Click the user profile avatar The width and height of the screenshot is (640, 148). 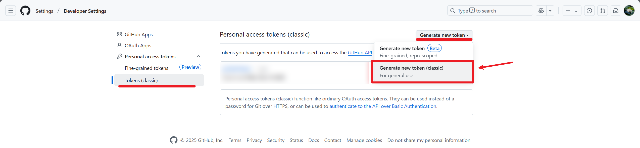(x=629, y=11)
